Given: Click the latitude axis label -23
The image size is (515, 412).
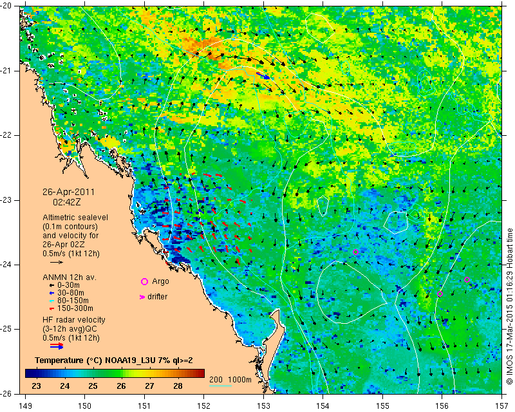Looking at the screenshot, I should (x=6, y=200).
